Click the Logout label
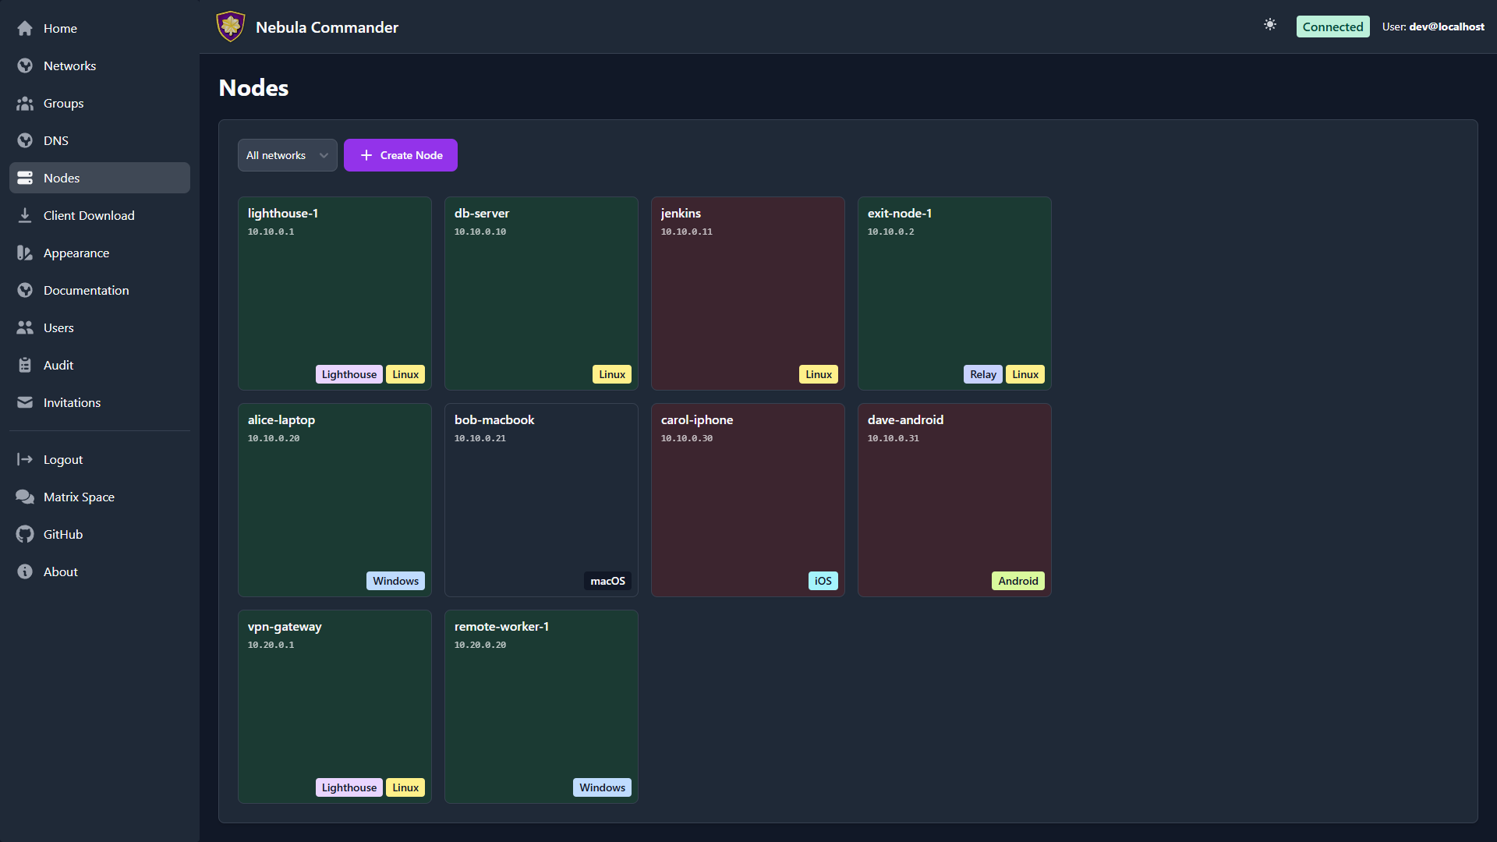The height and width of the screenshot is (842, 1497). tap(63, 459)
